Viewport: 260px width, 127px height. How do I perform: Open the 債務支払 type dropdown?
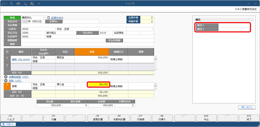tap(44, 18)
